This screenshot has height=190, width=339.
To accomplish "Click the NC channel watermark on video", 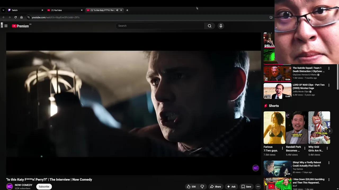I will click(256, 168).
